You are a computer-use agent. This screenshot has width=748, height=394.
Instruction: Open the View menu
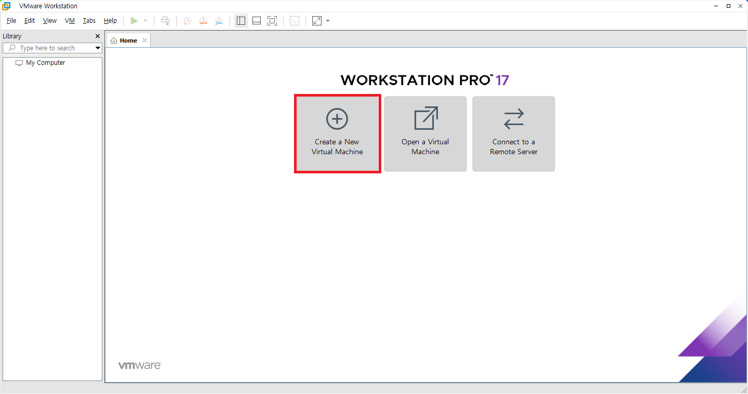coord(50,21)
